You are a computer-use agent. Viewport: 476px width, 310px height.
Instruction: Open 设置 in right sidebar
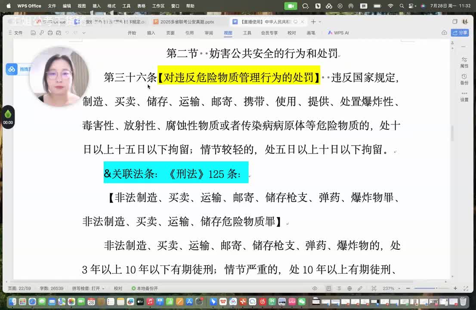tap(464, 96)
